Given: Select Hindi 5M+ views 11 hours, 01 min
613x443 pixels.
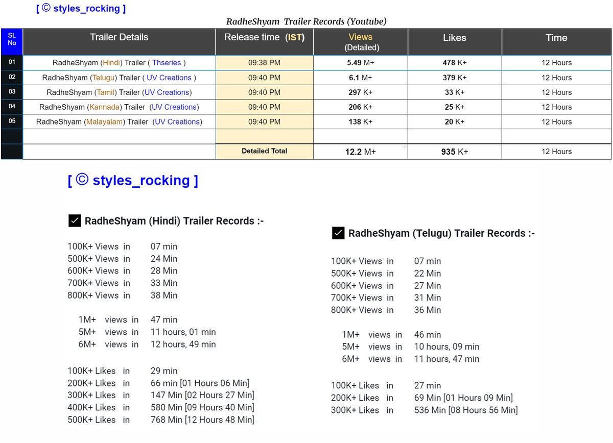Looking at the screenshot, I should click(x=147, y=332).
